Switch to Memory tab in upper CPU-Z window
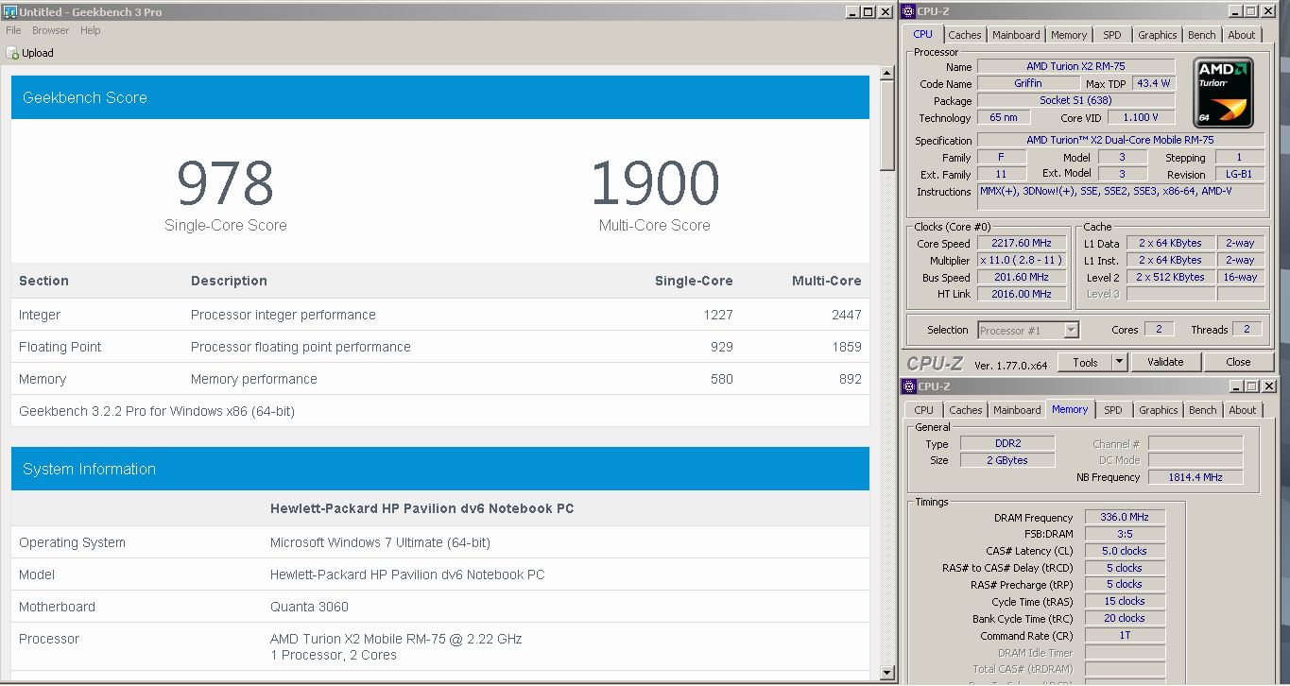The width and height of the screenshot is (1290, 686). click(x=1069, y=35)
